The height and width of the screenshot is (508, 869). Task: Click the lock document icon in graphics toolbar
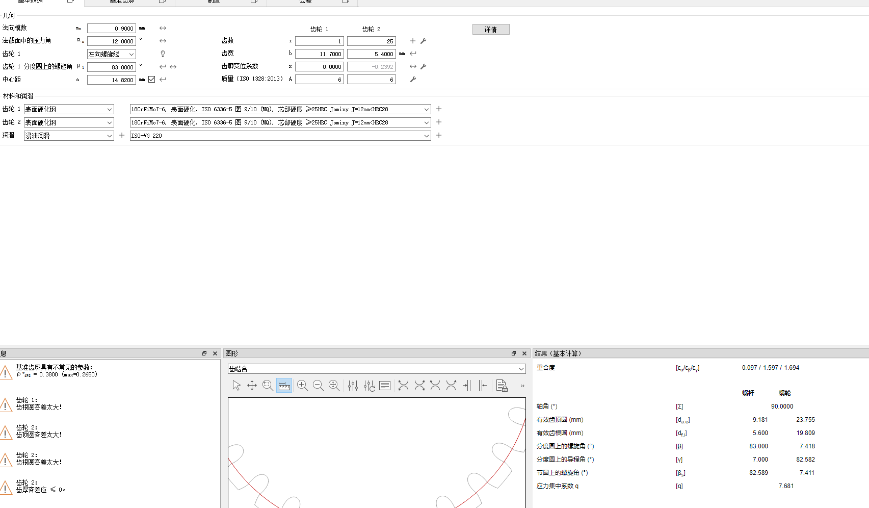pyautogui.click(x=502, y=386)
